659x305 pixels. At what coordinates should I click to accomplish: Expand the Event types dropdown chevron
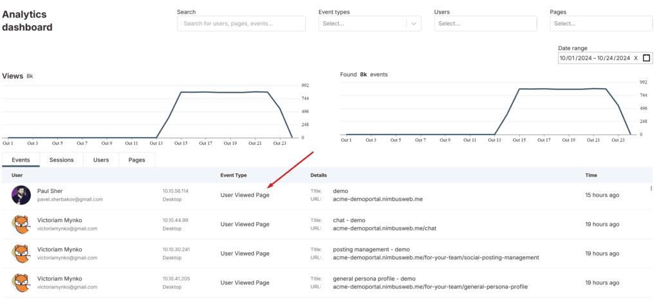click(414, 24)
